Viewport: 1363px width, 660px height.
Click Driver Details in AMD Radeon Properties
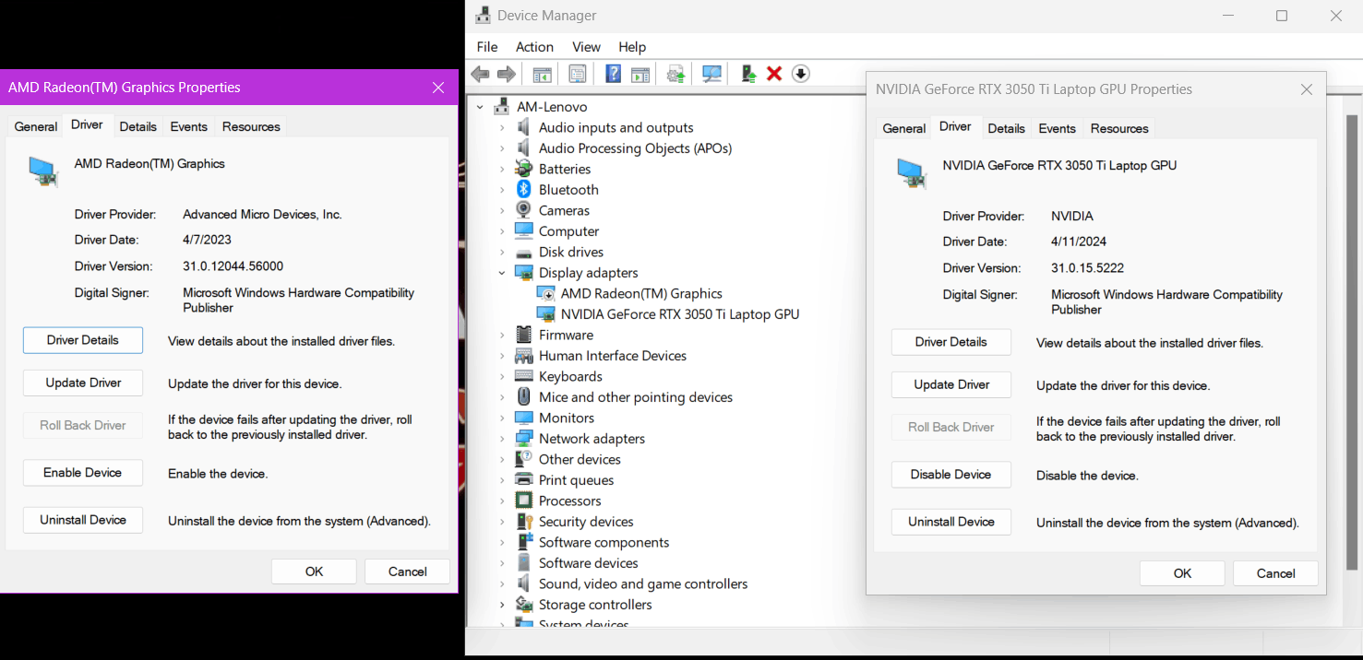point(83,340)
